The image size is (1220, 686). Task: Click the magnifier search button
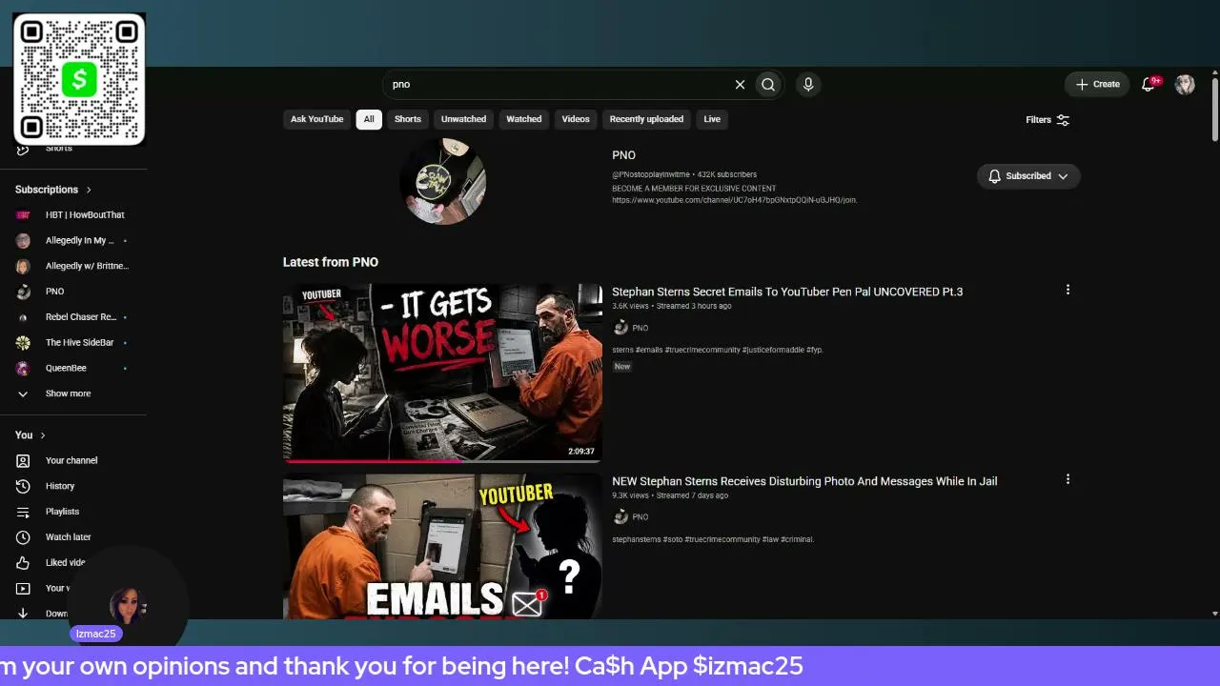768,85
